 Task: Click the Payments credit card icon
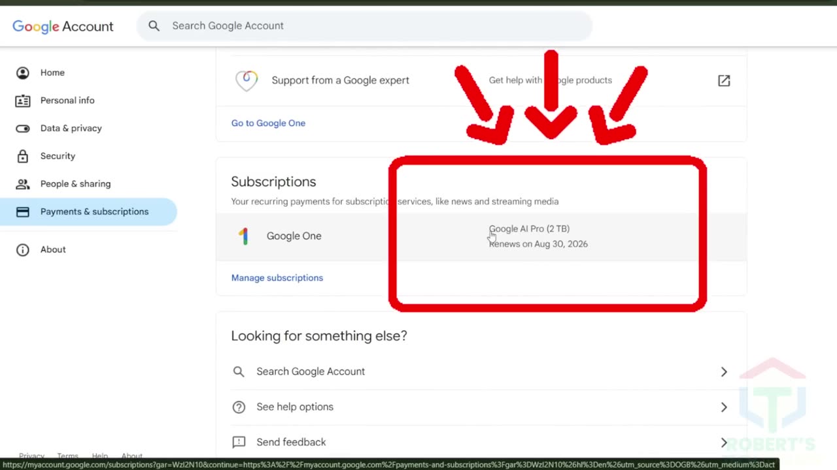point(23,212)
